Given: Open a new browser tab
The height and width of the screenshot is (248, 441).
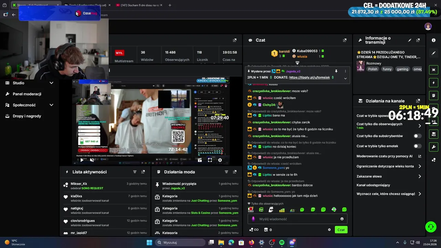Looking at the screenshot, I should point(170,5).
